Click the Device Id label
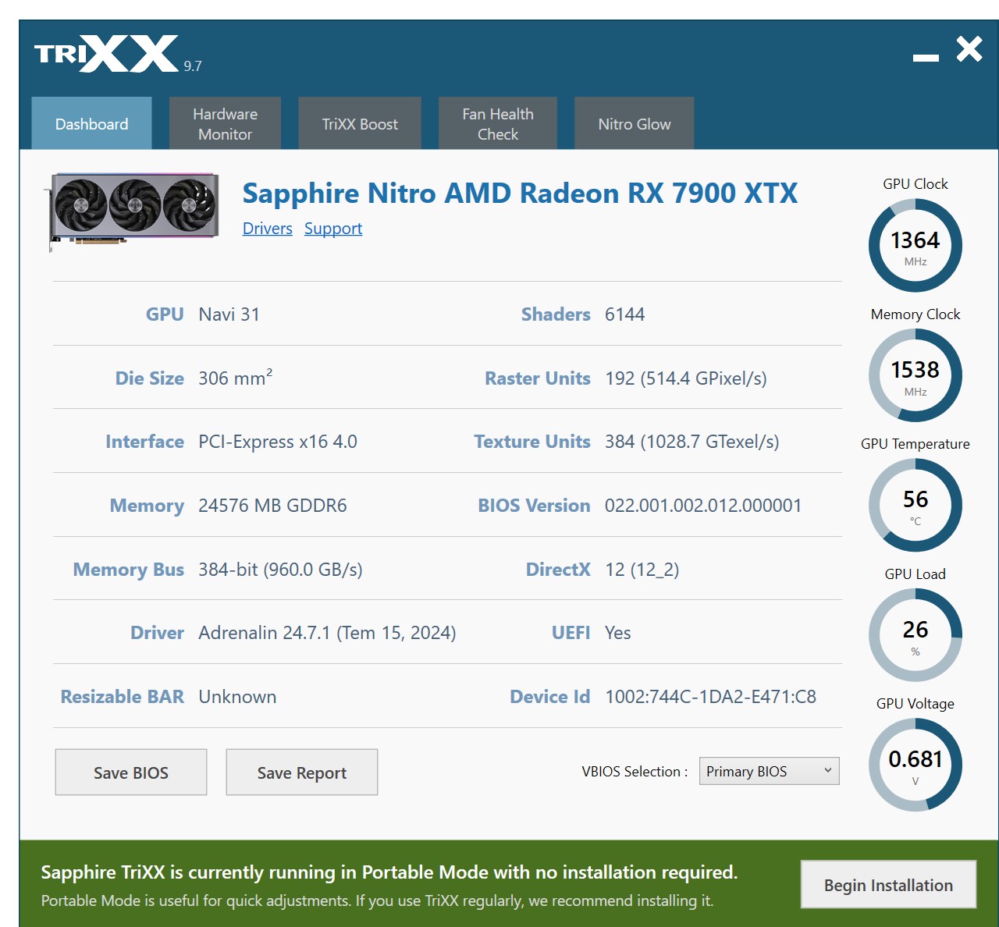 click(550, 697)
